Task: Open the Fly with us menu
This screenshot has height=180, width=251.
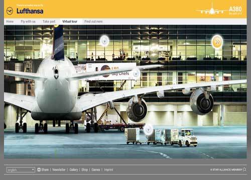Action: coord(28,21)
